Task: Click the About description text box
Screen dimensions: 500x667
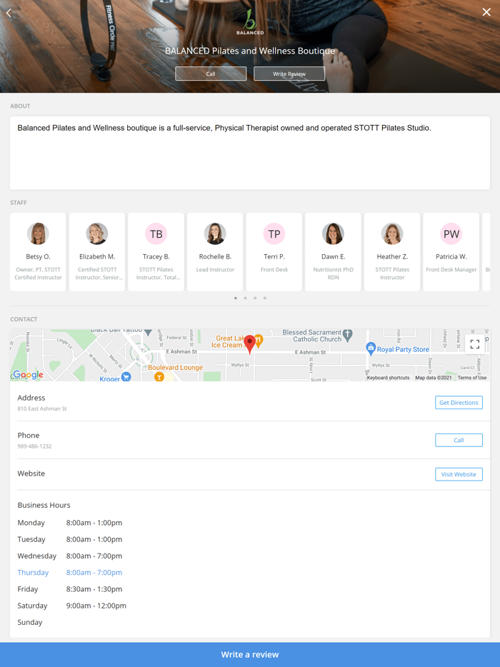Action: coord(250,153)
